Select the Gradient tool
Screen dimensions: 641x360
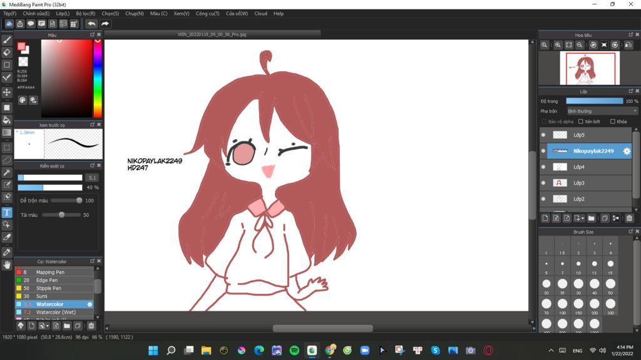[7, 132]
